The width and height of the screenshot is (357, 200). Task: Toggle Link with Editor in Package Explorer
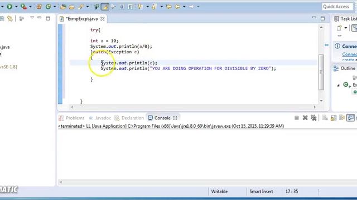pos(10,18)
